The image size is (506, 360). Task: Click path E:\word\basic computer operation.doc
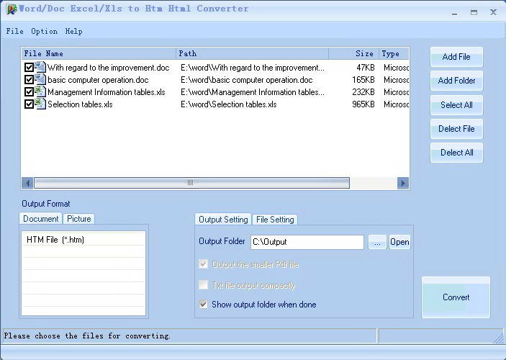247,80
